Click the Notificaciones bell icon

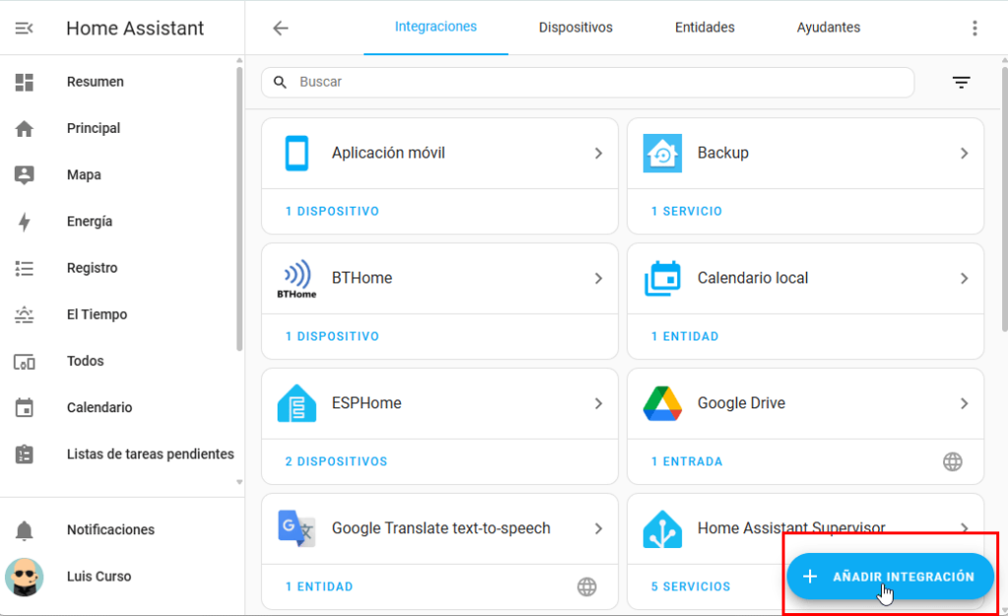click(25, 530)
